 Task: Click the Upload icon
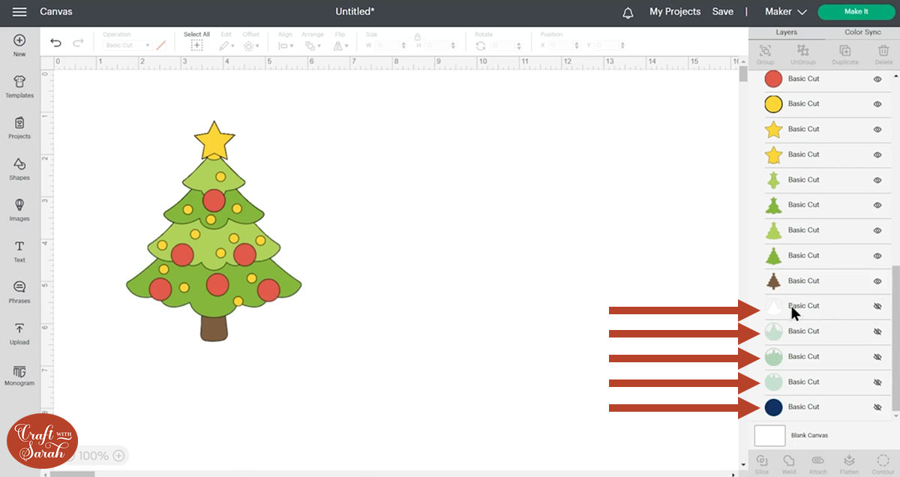[x=19, y=333]
